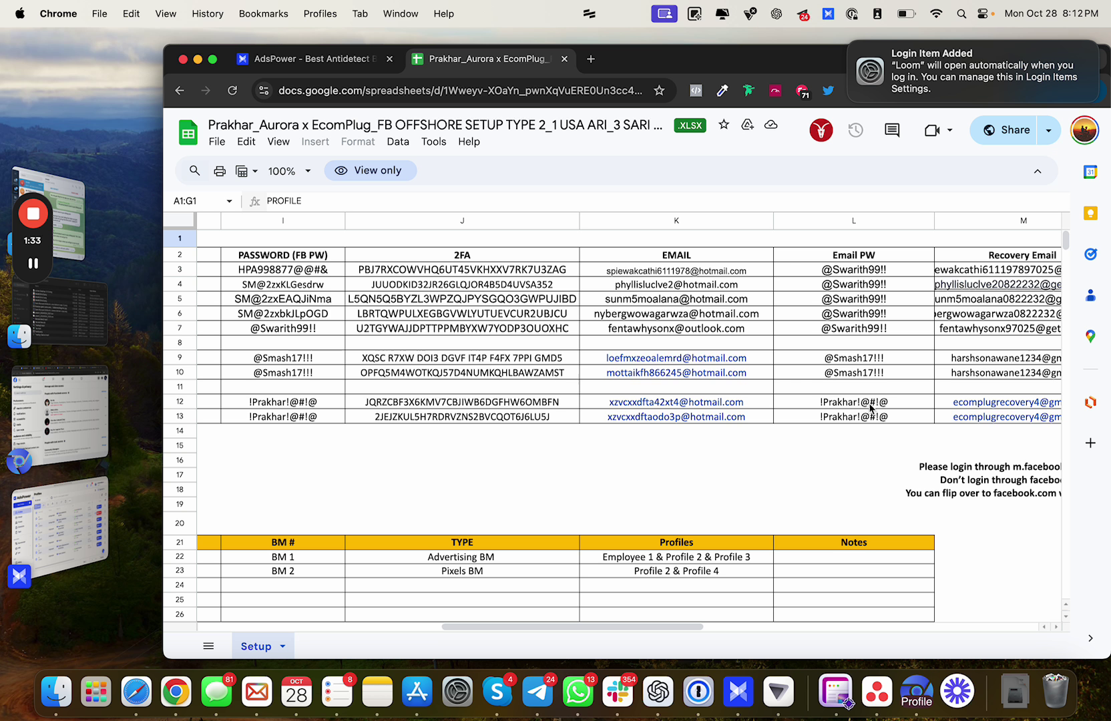
Task: Open the comments panel icon
Action: click(892, 130)
